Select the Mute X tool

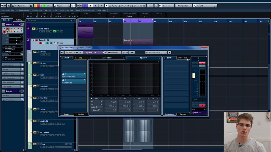[x=125, y=6]
